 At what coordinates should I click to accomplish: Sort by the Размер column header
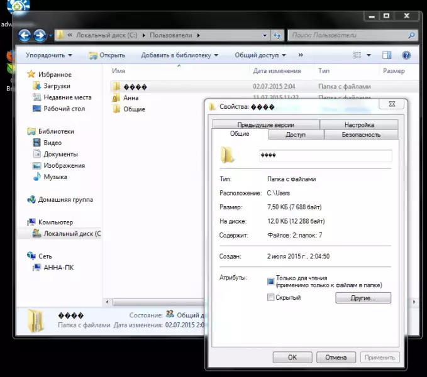(394, 71)
